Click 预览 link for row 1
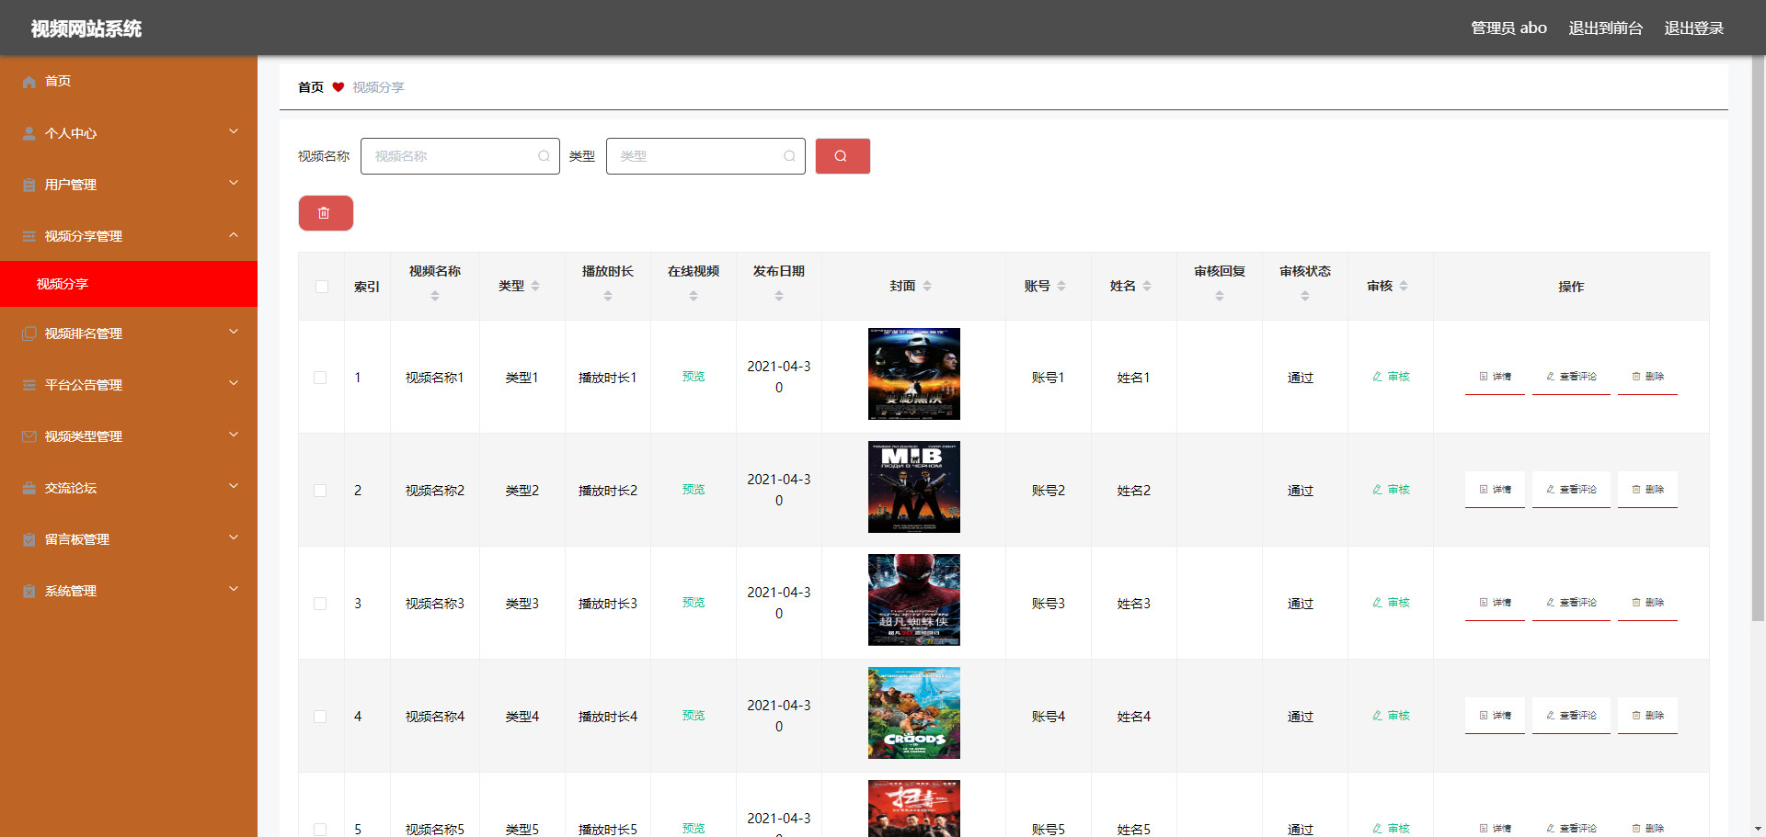Viewport: 1766px width, 837px height. 694,377
